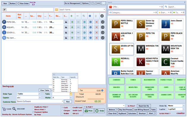This screenshot has width=187, height=117.
Task: Add MIRINDA TIN product tile
Action: point(147,49)
